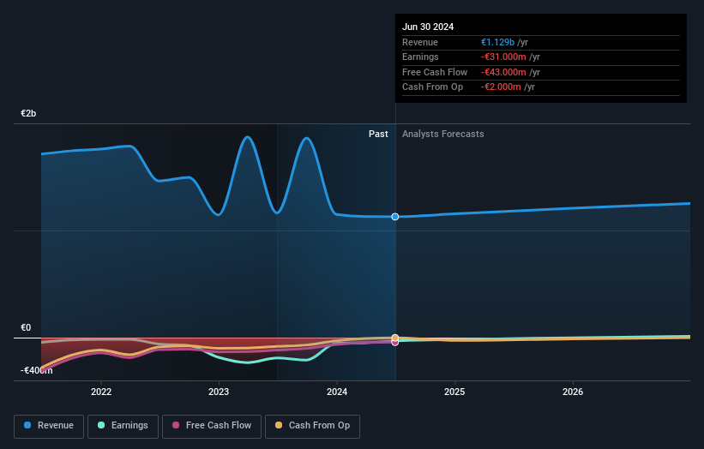This screenshot has width=704, height=449.
Task: Click the €2b y-axis label
Action: pos(28,113)
